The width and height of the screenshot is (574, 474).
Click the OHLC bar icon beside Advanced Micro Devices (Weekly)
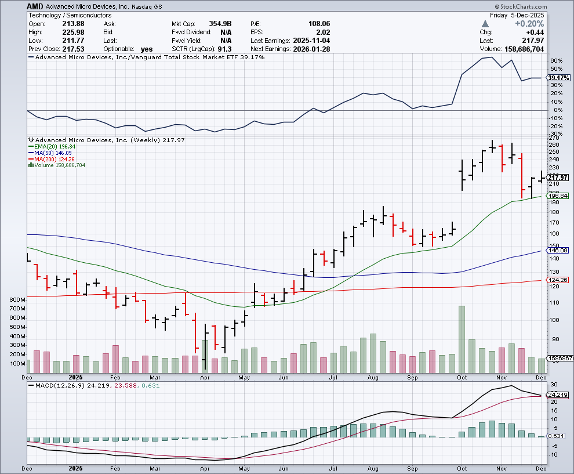[31, 140]
